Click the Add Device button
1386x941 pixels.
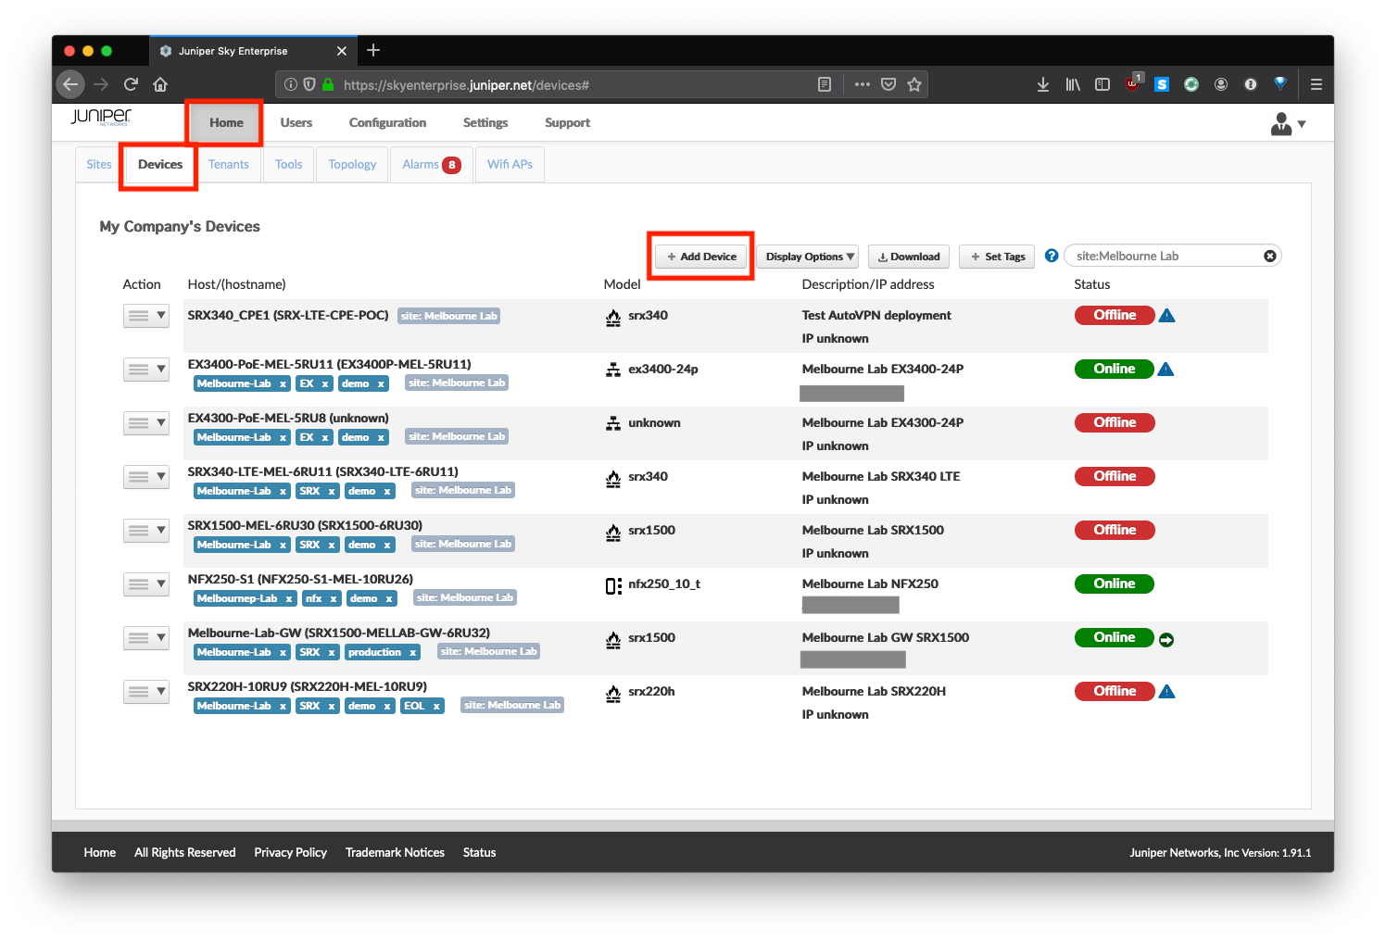click(701, 257)
